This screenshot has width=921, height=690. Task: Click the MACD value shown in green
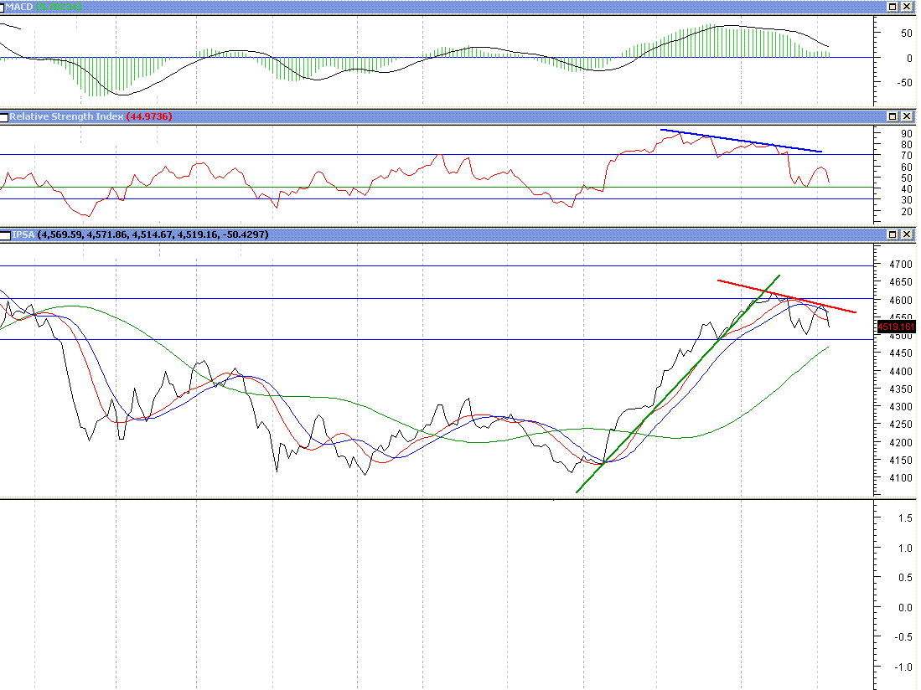[59, 6]
